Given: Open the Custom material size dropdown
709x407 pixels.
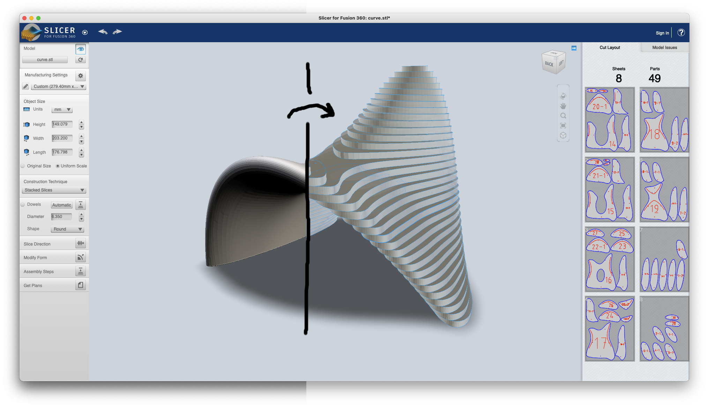Looking at the screenshot, I should (58, 86).
